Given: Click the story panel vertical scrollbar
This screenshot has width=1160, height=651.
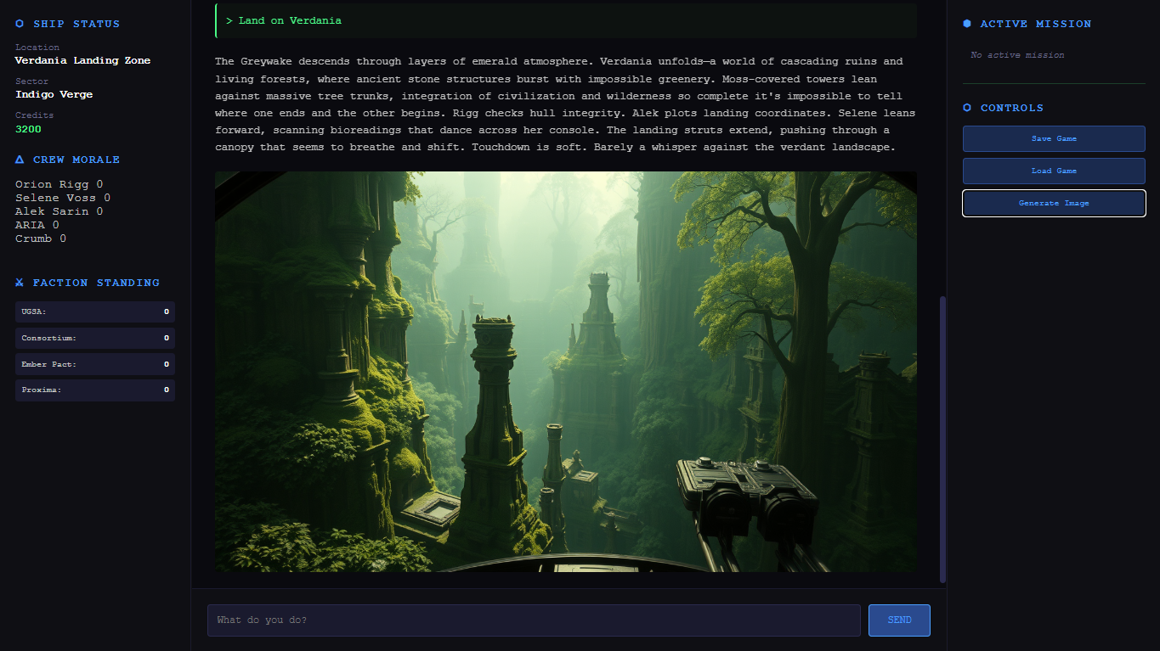Looking at the screenshot, I should tap(942, 440).
